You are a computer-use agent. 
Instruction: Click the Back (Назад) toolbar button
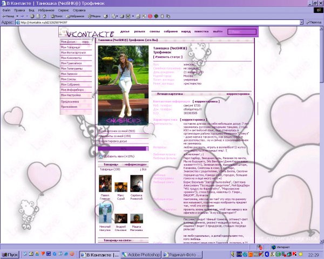click(x=8, y=16)
